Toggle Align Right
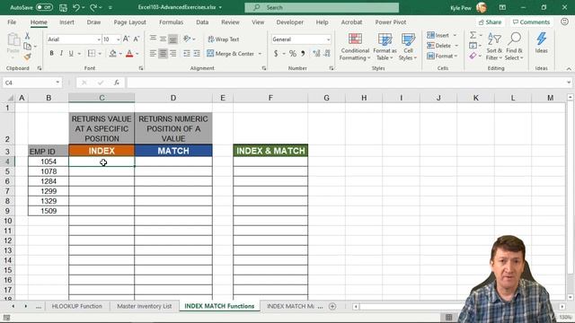Screen dimensions: 575x323 coord(172,54)
